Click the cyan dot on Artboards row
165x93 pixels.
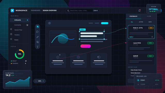coord(27,20)
